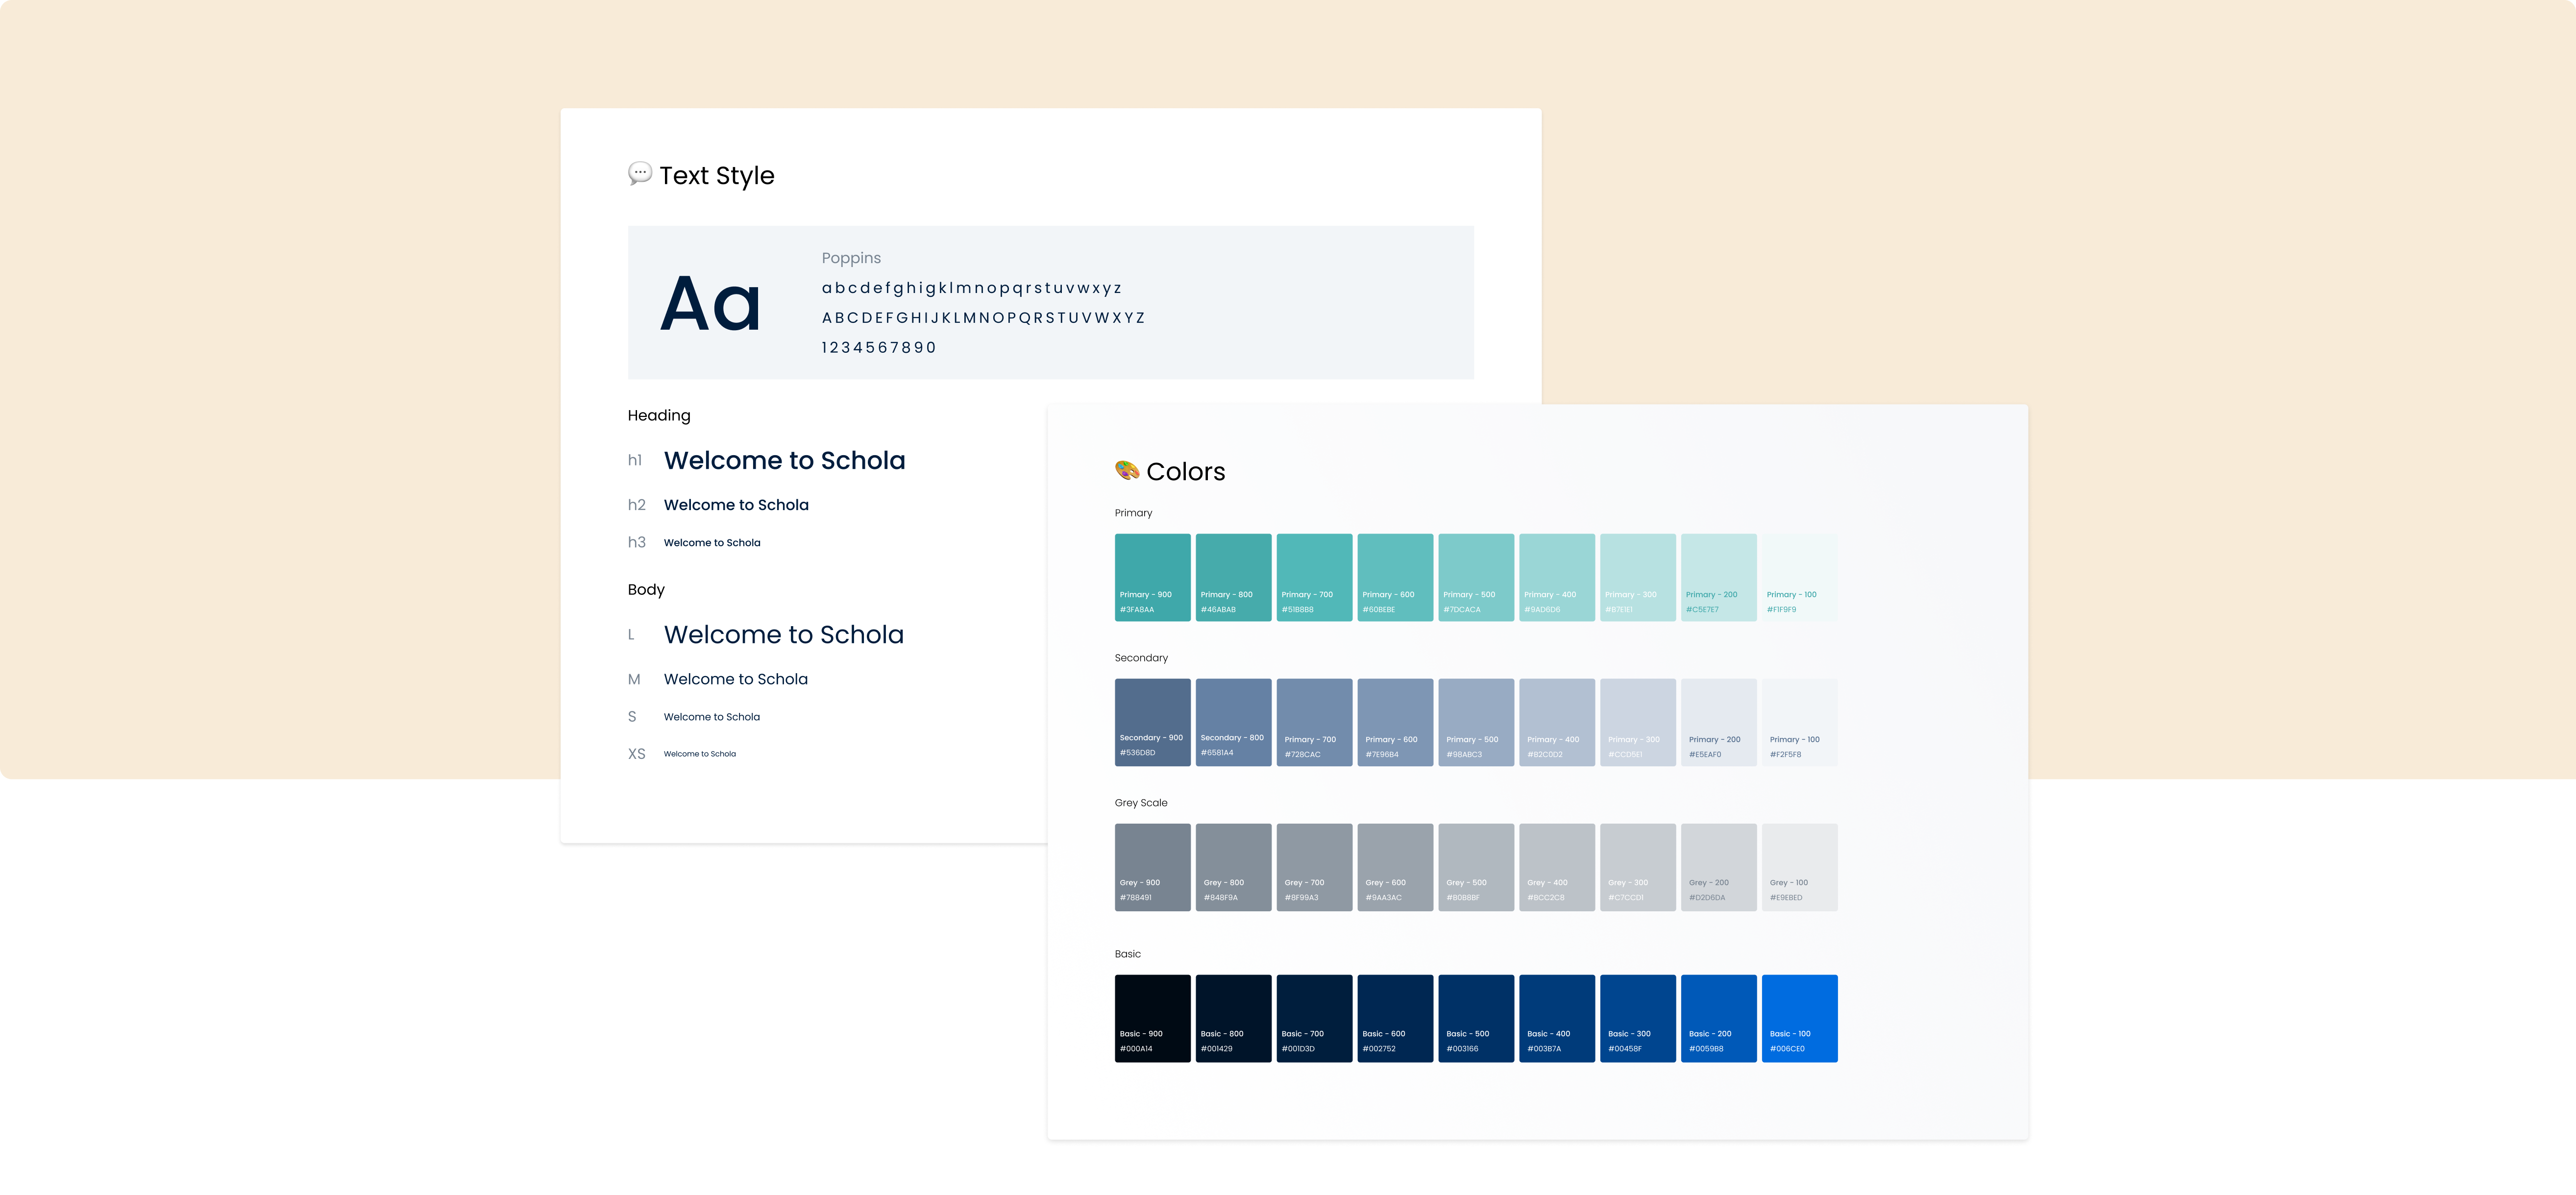Select the Basic - 600 swatch
Screen dimensions: 2576x1195
pyautogui.click(x=1395, y=1018)
